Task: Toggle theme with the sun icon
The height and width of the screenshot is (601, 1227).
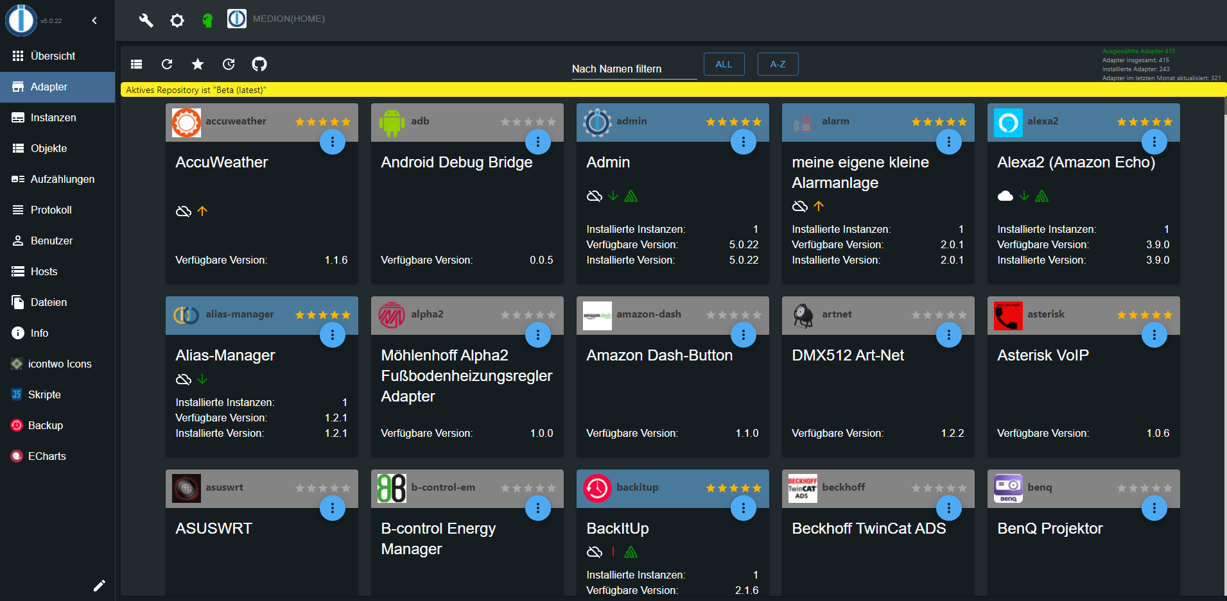Action: pyautogui.click(x=177, y=21)
